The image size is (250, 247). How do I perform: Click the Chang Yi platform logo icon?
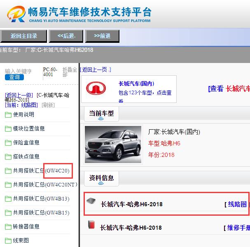pos(16,14)
